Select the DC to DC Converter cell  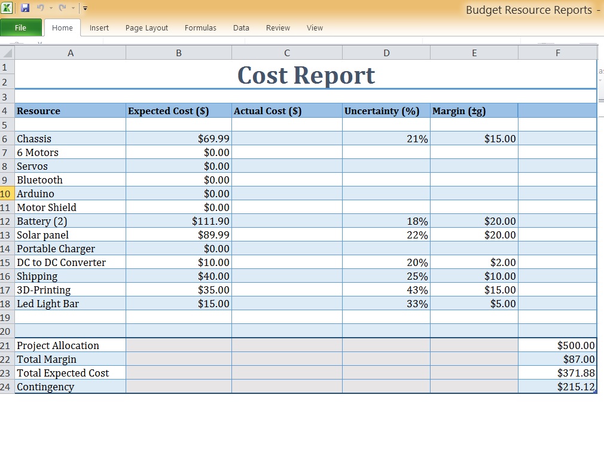(71, 262)
